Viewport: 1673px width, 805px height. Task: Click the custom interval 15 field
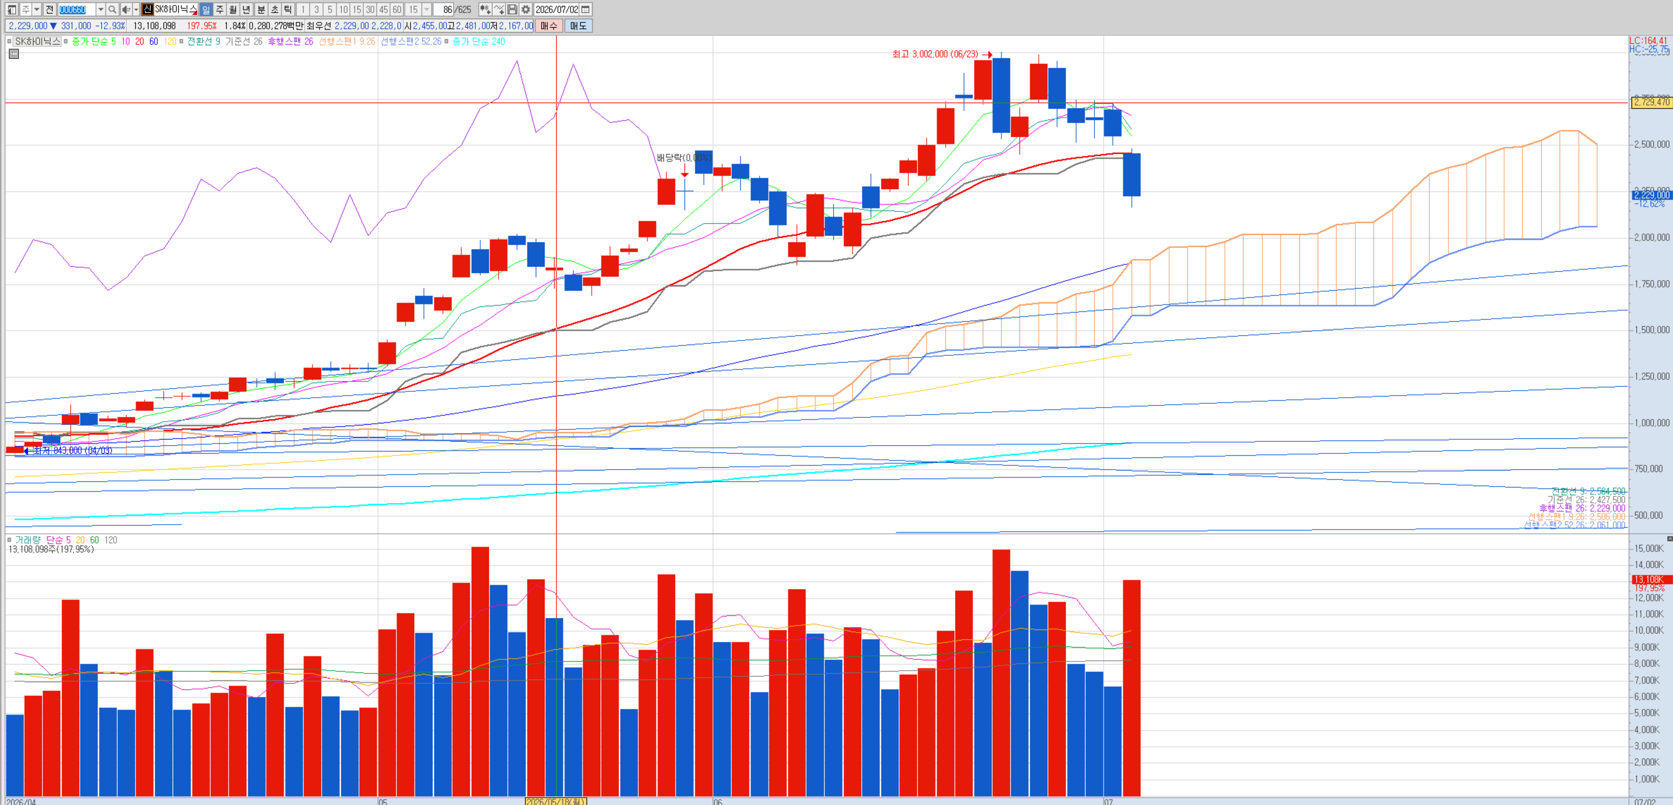click(x=414, y=9)
